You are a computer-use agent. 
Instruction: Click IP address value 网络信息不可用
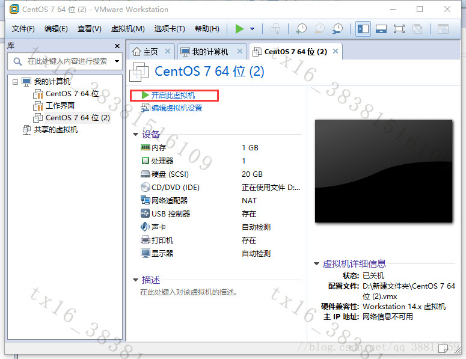pos(388,317)
